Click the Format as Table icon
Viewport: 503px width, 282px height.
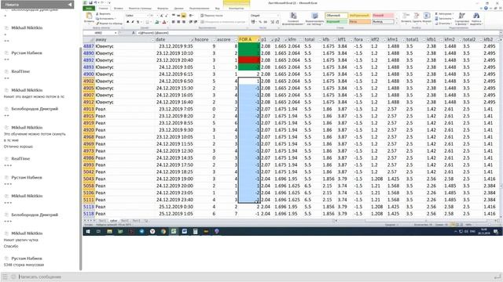tap(314, 16)
